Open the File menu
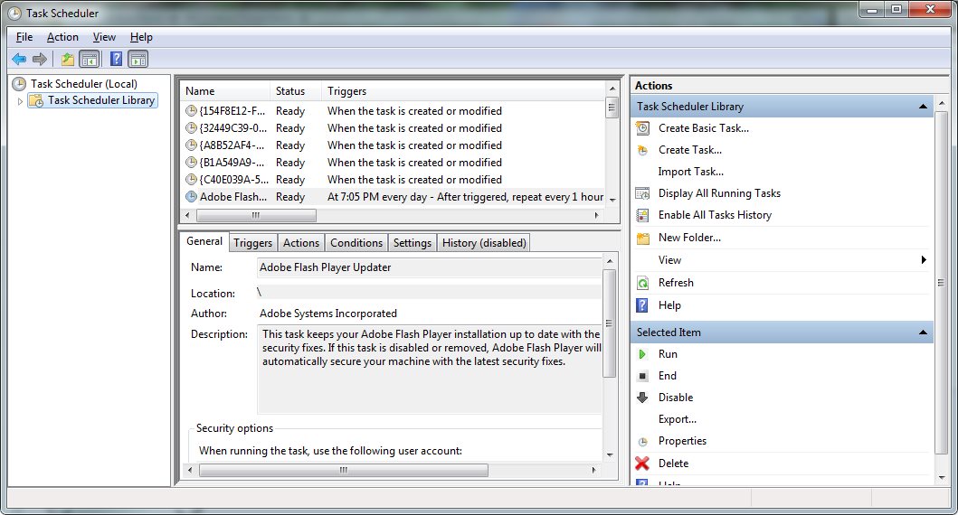The image size is (958, 515). (24, 37)
